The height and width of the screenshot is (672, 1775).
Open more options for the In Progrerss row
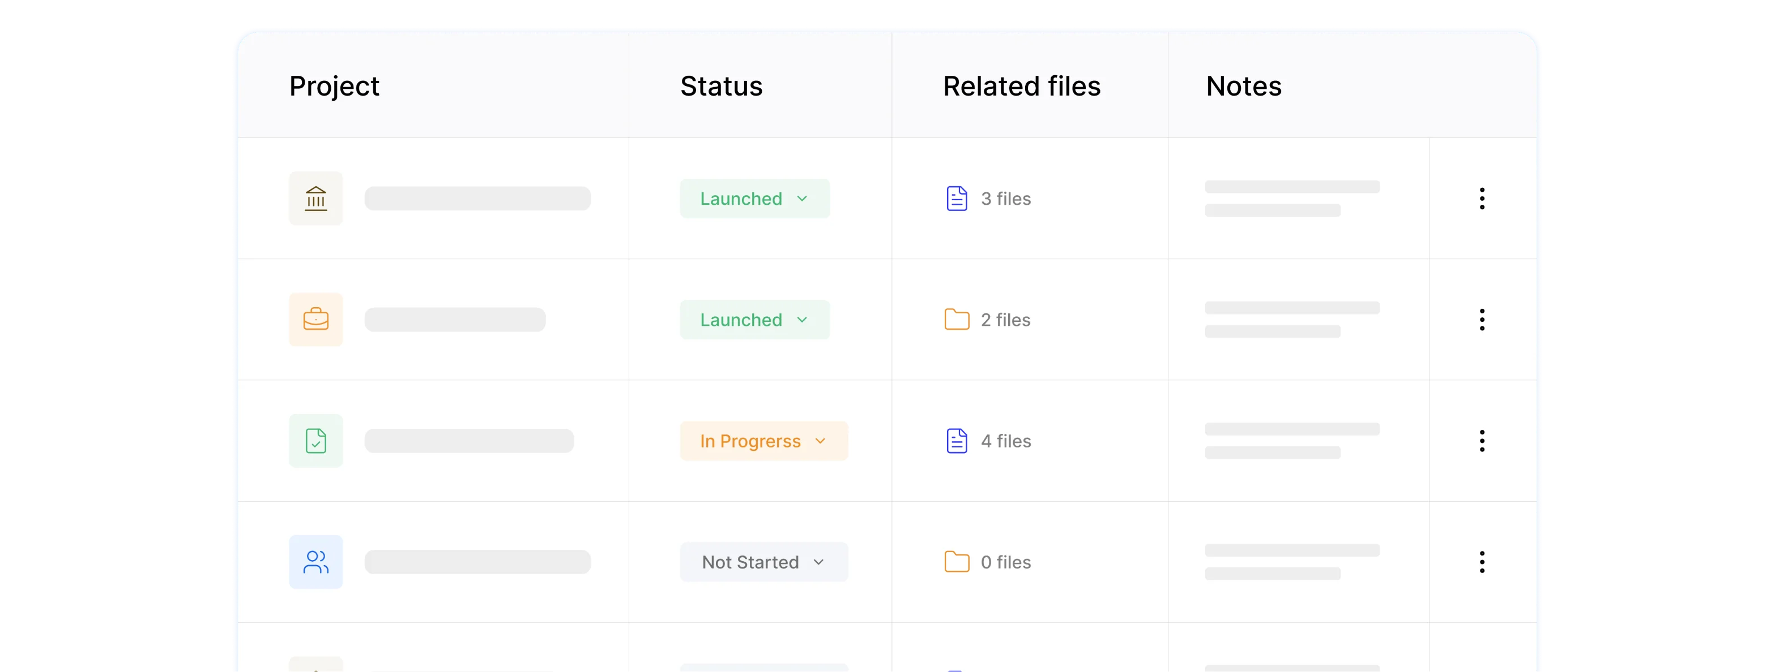[1482, 441]
